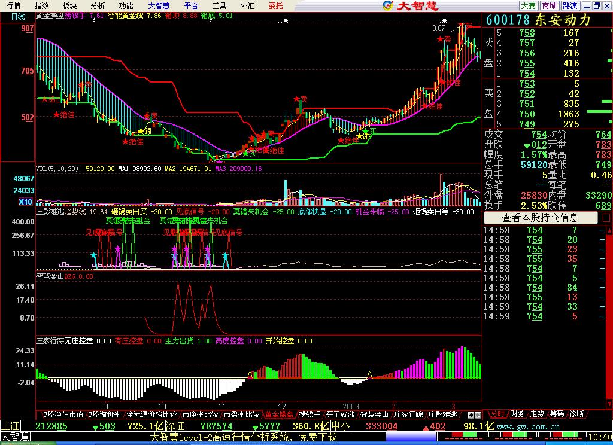613x445 pixels.
Task: Select the 黄金操盘 indicator tab
Action: point(279,414)
